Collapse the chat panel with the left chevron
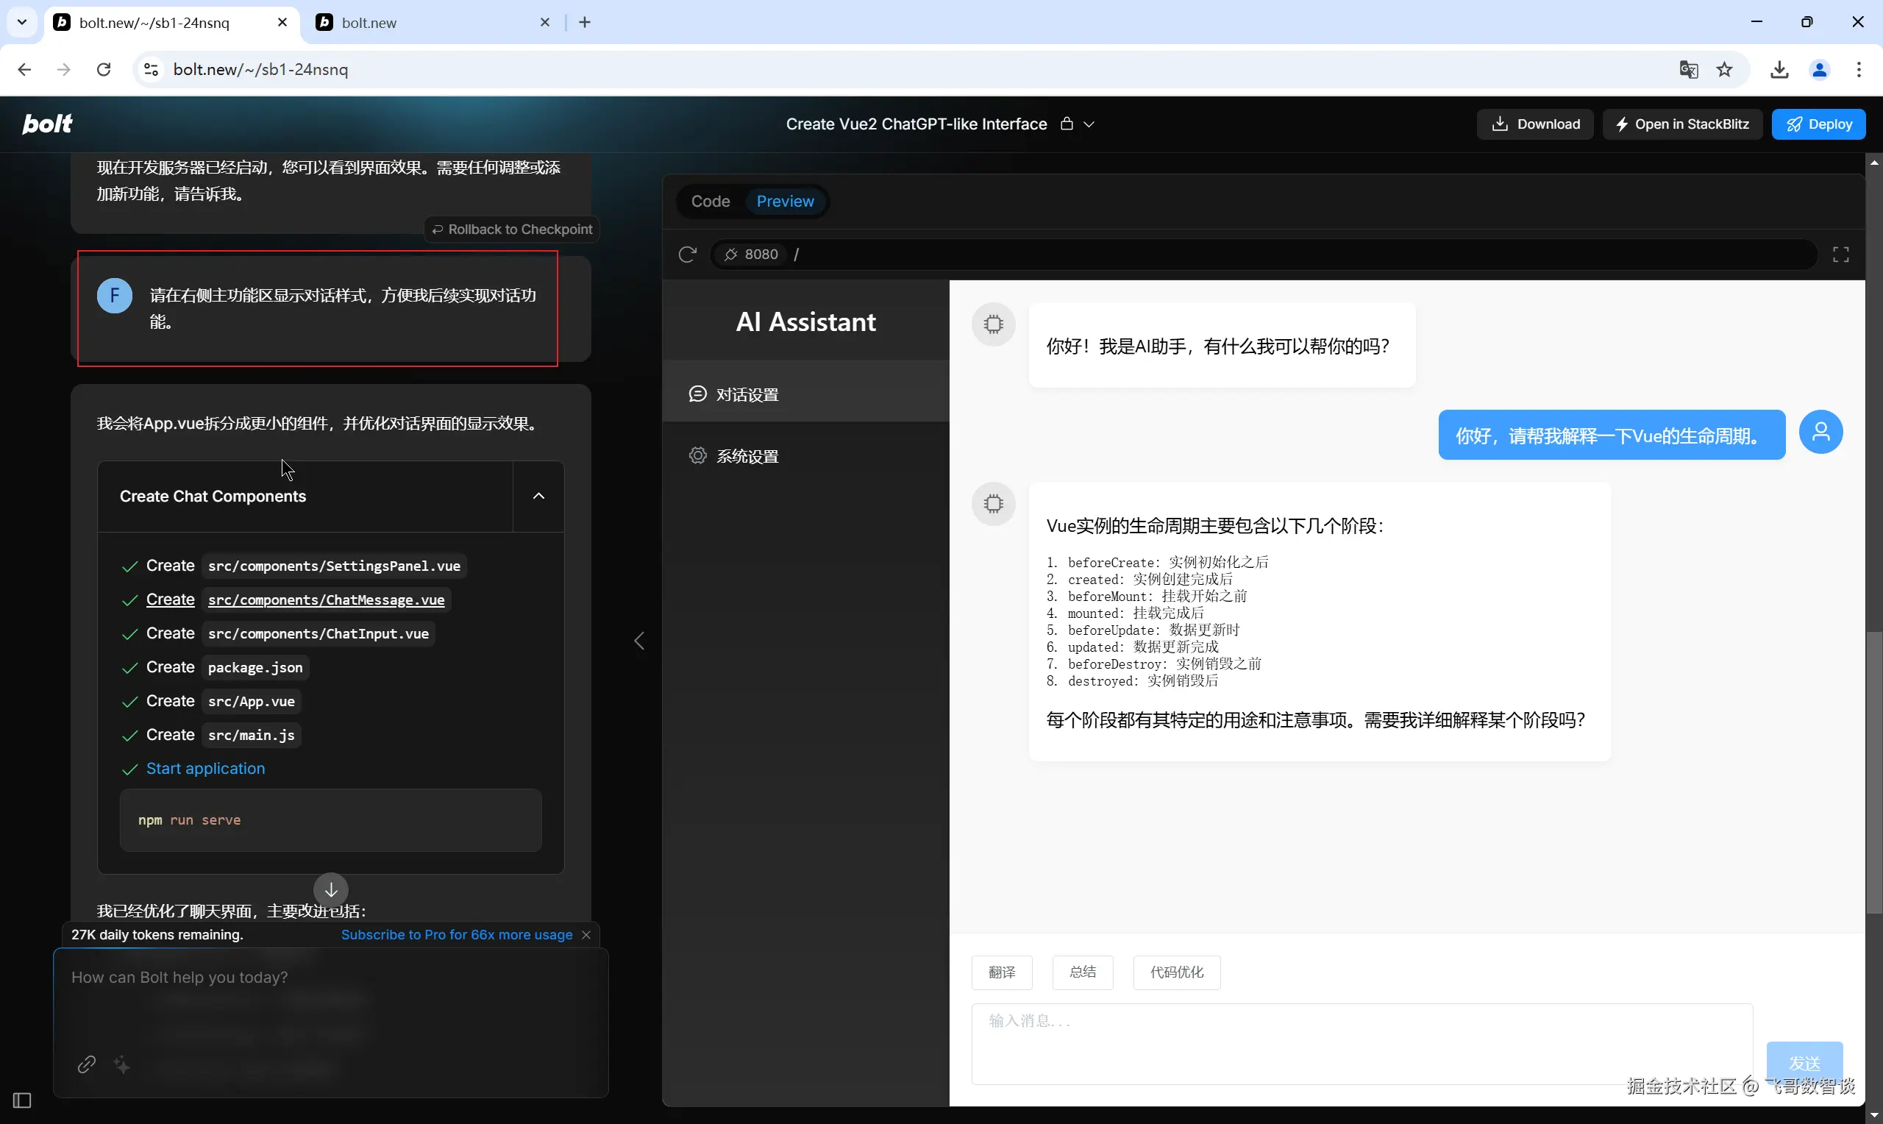 click(x=639, y=641)
